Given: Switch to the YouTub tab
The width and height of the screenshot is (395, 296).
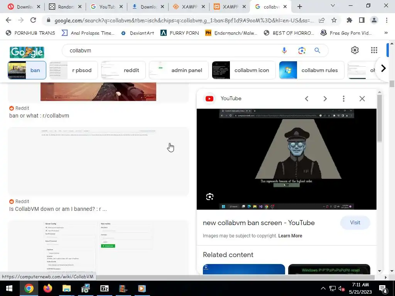Looking at the screenshot, I should pyautogui.click(x=106, y=7).
